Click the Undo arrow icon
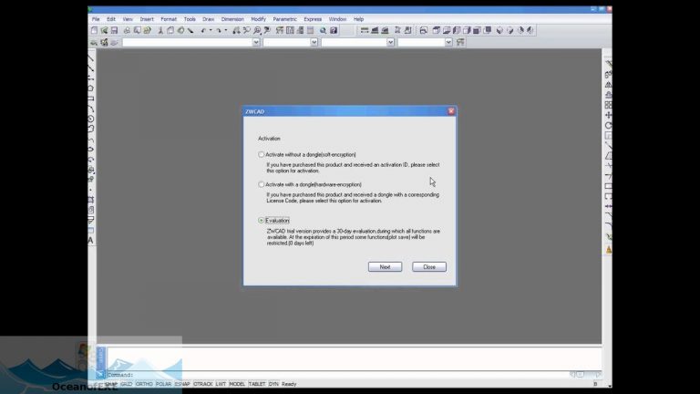Screen dimensions: 700x394 click(203, 30)
